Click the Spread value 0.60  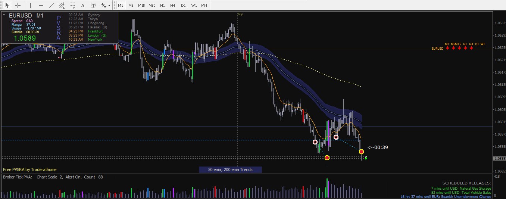click(x=29, y=21)
